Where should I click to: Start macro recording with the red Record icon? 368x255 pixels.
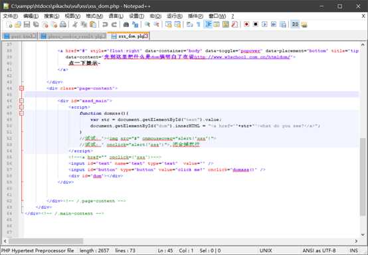[x=246, y=25]
